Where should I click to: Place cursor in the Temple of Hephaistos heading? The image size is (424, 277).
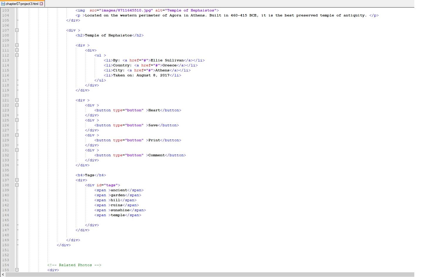[x=109, y=35]
